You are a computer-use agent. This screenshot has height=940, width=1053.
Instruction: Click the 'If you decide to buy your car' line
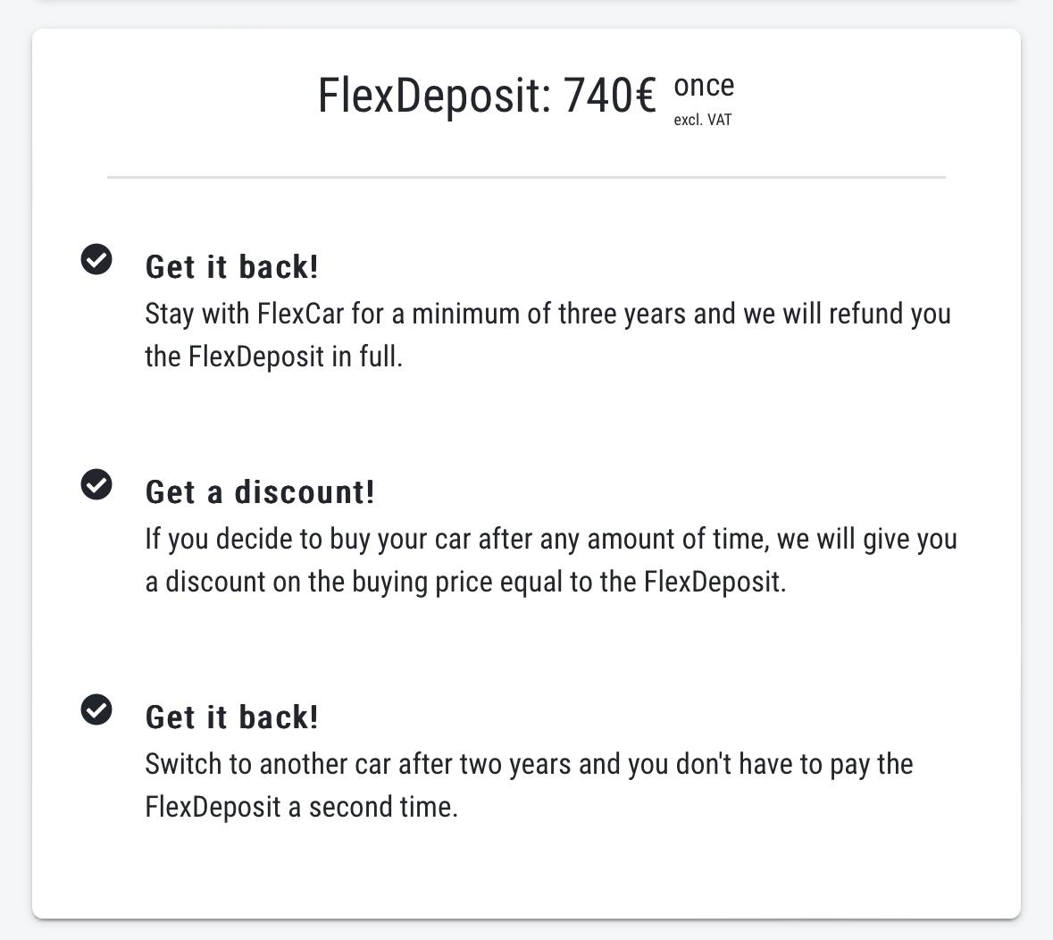(x=550, y=540)
